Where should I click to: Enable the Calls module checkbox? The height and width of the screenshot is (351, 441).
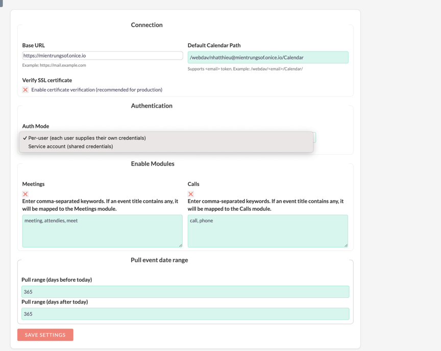[190, 194]
